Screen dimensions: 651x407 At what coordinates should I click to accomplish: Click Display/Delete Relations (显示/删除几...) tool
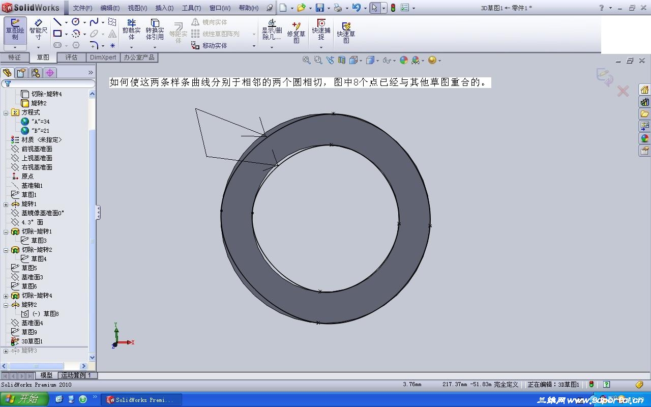point(272,30)
